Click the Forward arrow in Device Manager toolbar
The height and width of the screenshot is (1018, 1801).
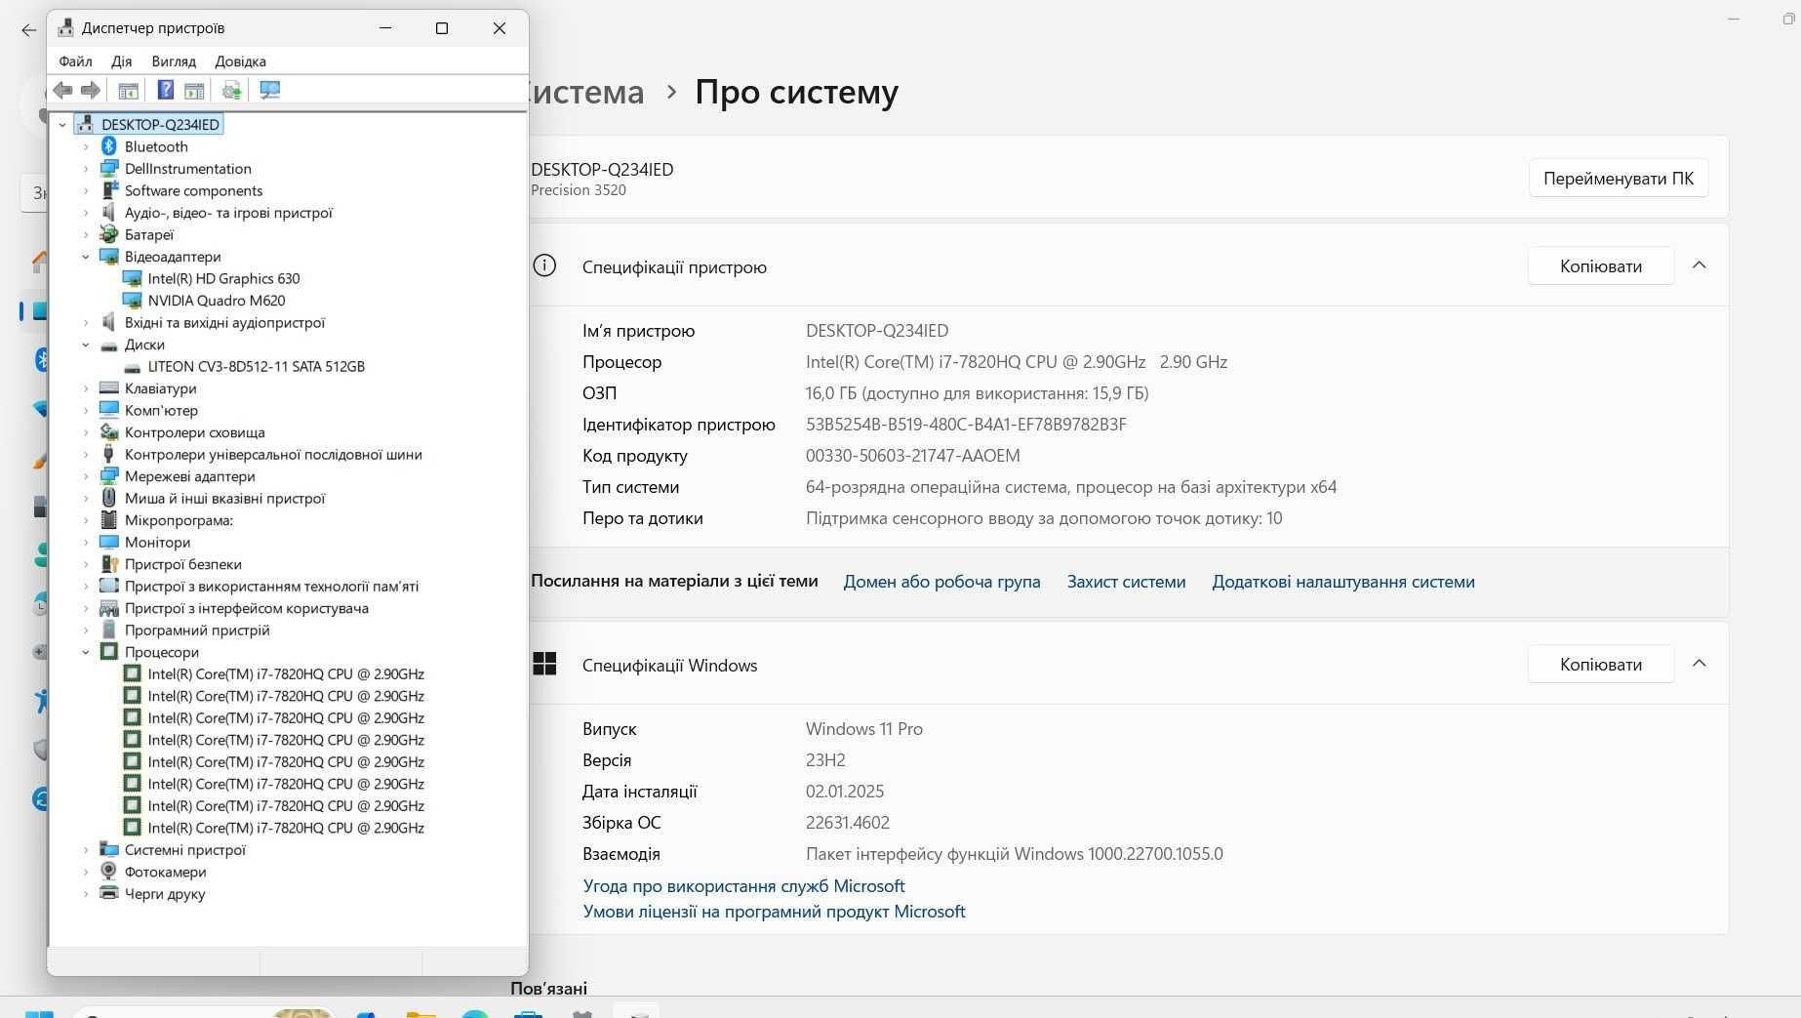(91, 91)
